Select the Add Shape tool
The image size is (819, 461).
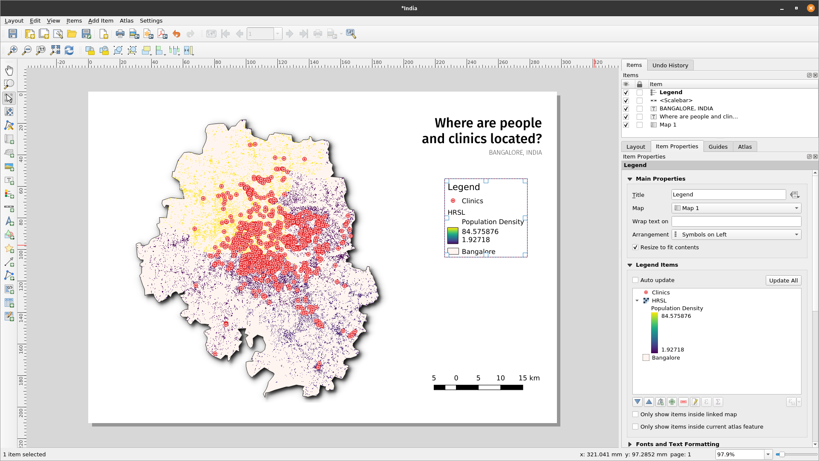tap(9, 235)
